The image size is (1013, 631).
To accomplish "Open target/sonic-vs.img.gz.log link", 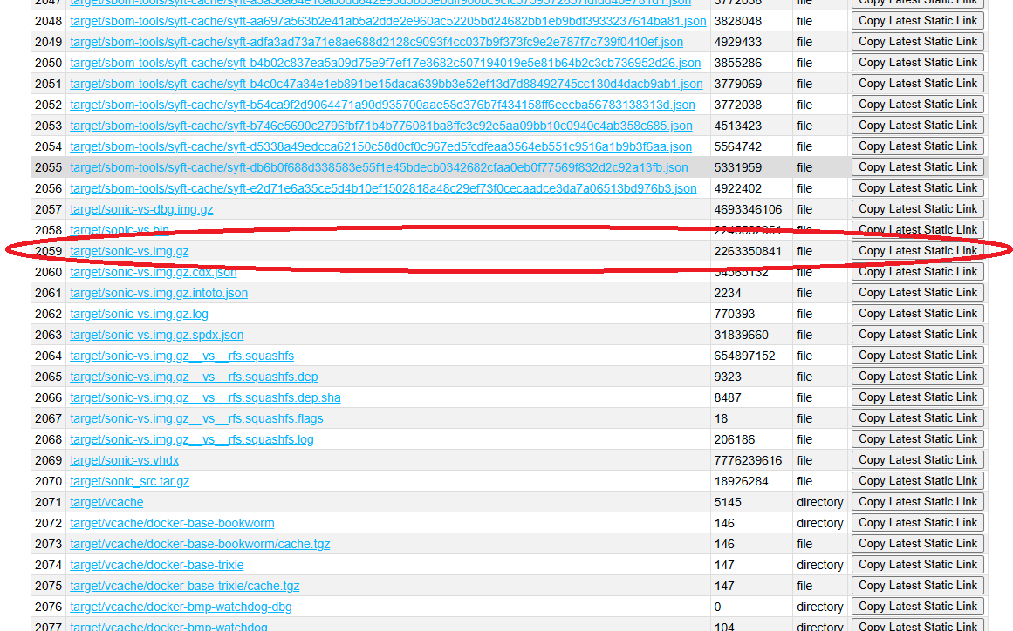I will tap(139, 314).
